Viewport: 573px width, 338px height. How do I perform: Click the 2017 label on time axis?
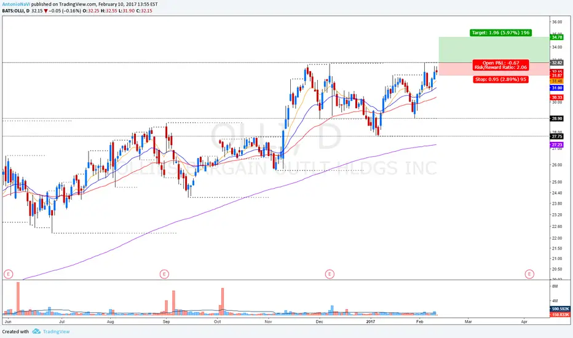371,321
